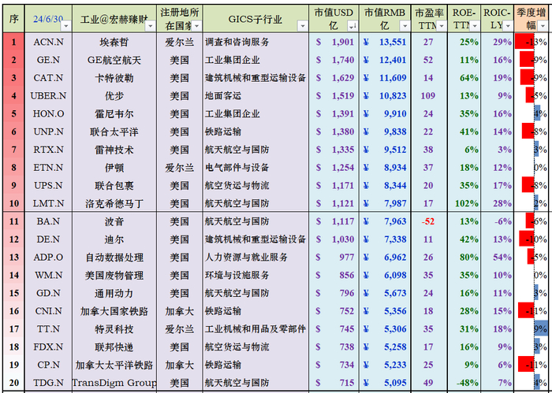Click company name 联邦快递

[114, 347]
